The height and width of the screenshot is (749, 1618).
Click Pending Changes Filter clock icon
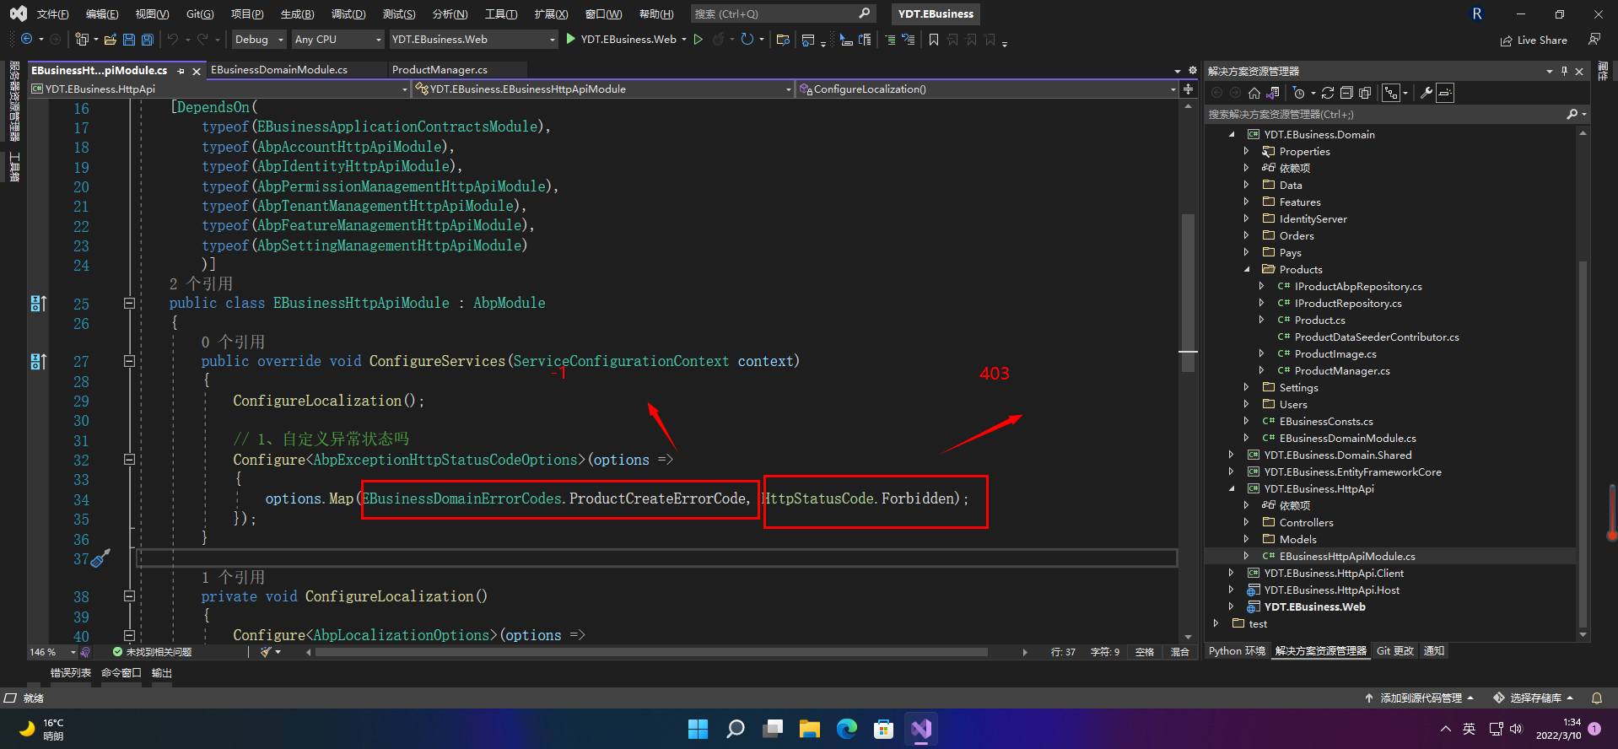pos(1299,93)
